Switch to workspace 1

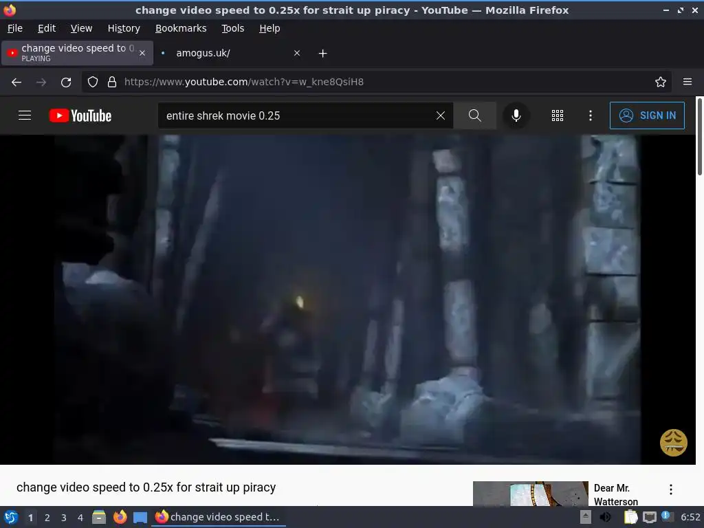click(30, 517)
